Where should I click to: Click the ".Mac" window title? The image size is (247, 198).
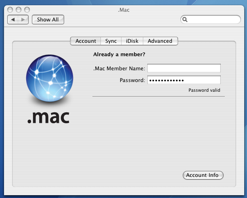coord(123,10)
